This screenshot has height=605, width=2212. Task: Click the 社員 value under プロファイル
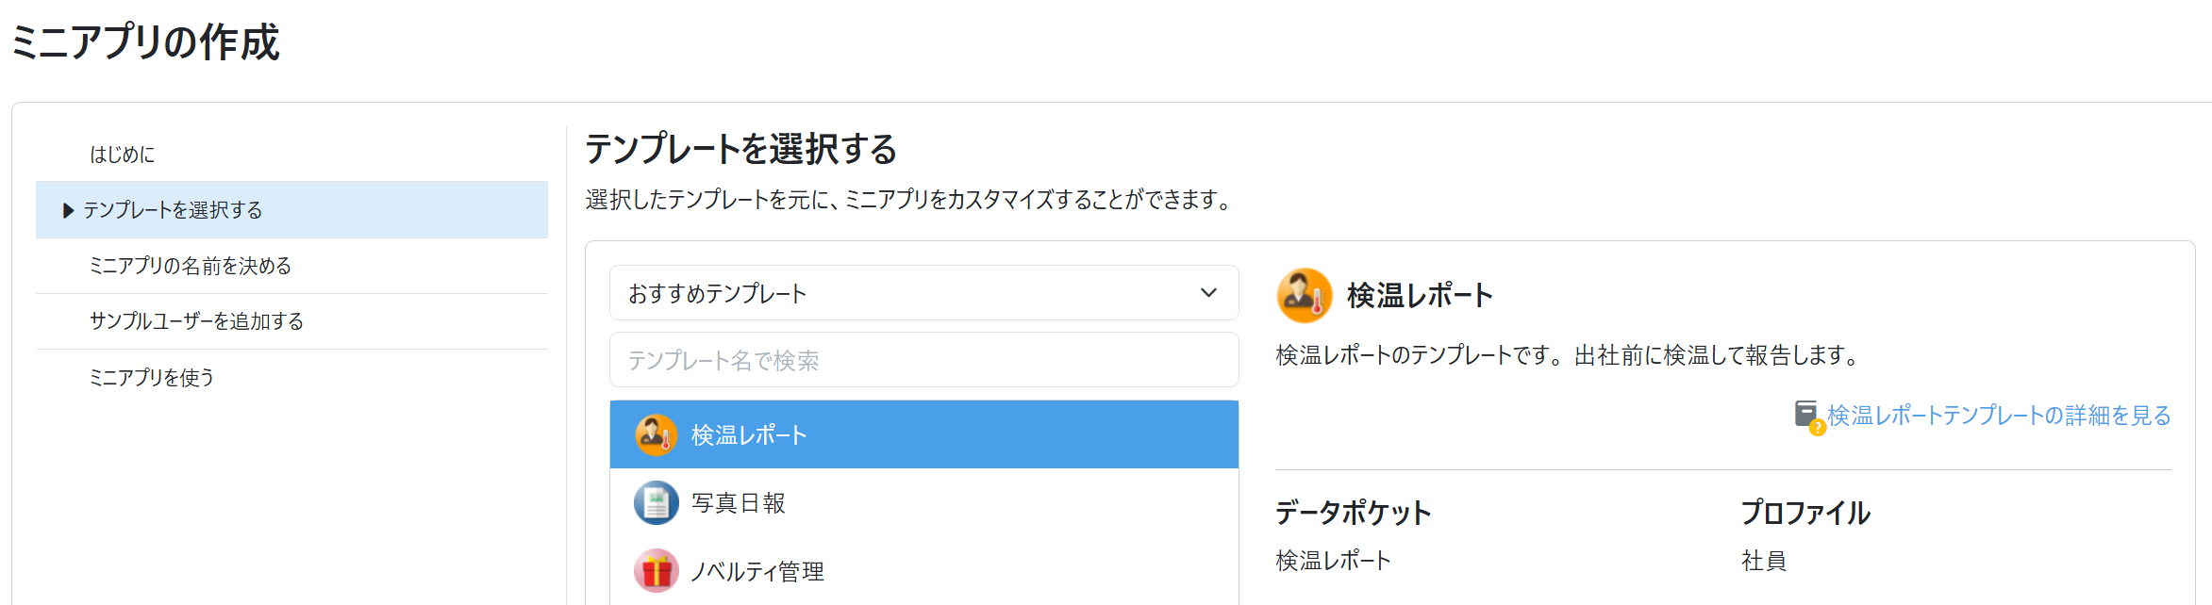click(1763, 561)
